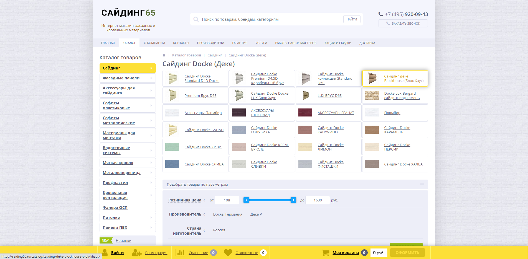Select the КИВИ siding color swatch
Screen dimensions: 528x259
tap(172, 147)
